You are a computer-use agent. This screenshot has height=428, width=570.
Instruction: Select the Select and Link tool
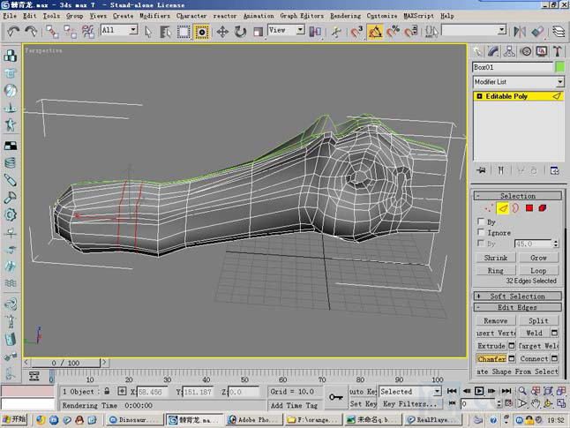[x=52, y=32]
